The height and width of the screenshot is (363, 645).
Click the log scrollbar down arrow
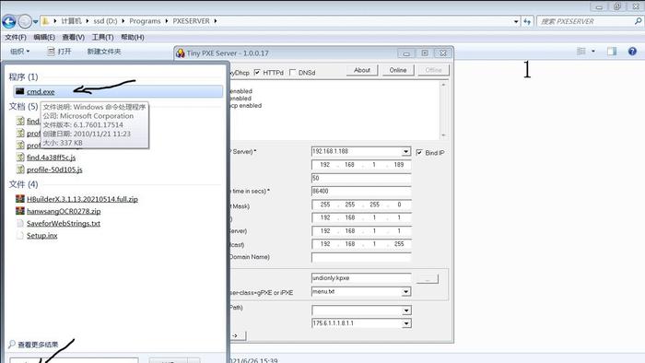pyautogui.click(x=443, y=135)
